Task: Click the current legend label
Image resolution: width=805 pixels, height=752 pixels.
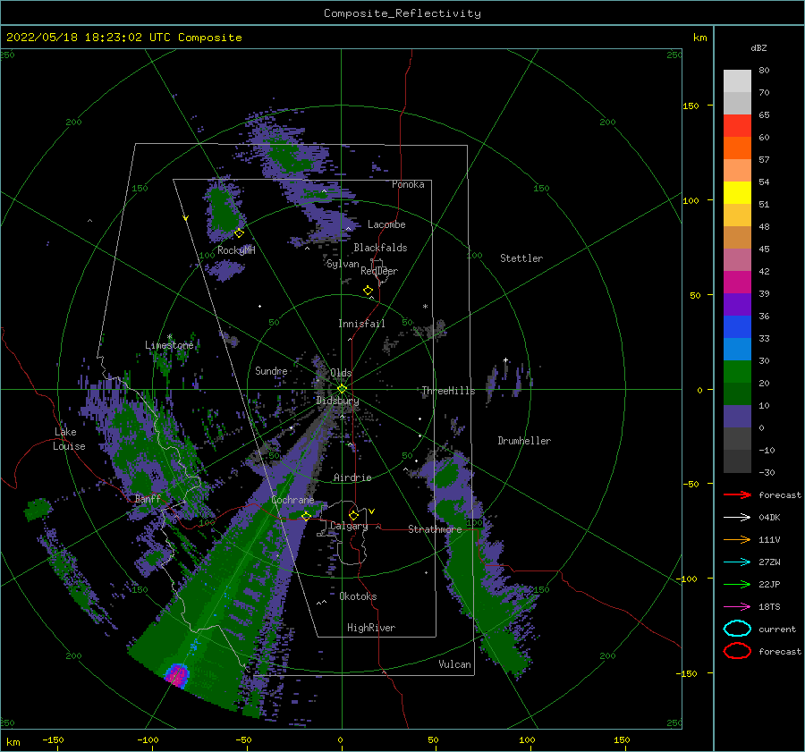Action: (x=776, y=629)
